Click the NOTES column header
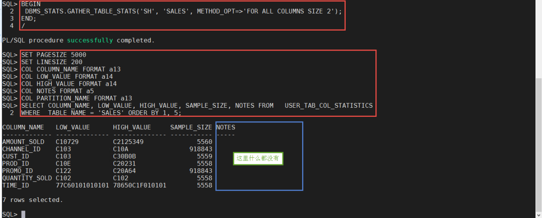542x218 pixels. pos(225,127)
